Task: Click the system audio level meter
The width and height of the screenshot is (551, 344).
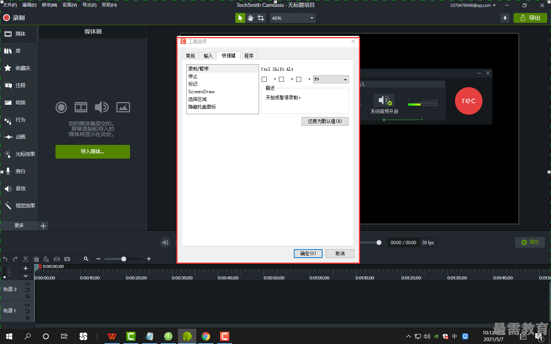Action: tap(423, 102)
